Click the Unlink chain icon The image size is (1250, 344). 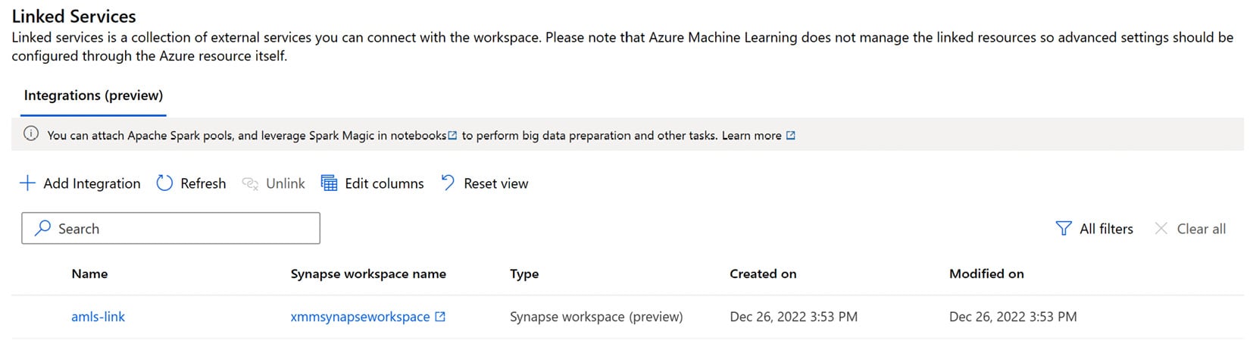click(x=250, y=184)
